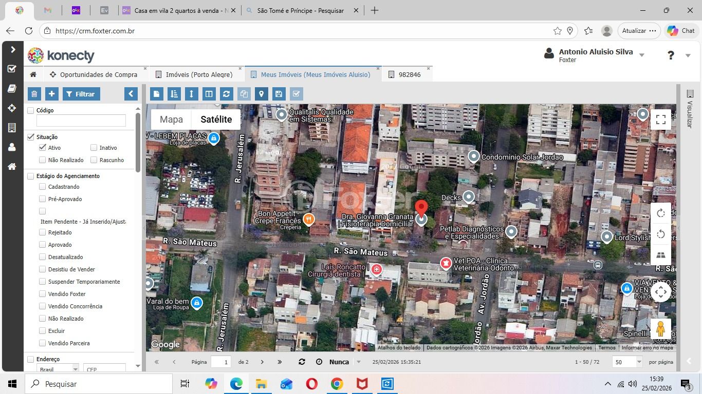Click the trash icon in filter panel

click(34, 94)
